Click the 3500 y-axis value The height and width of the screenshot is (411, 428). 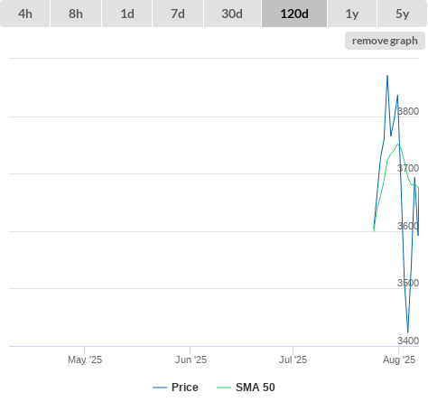408,283
